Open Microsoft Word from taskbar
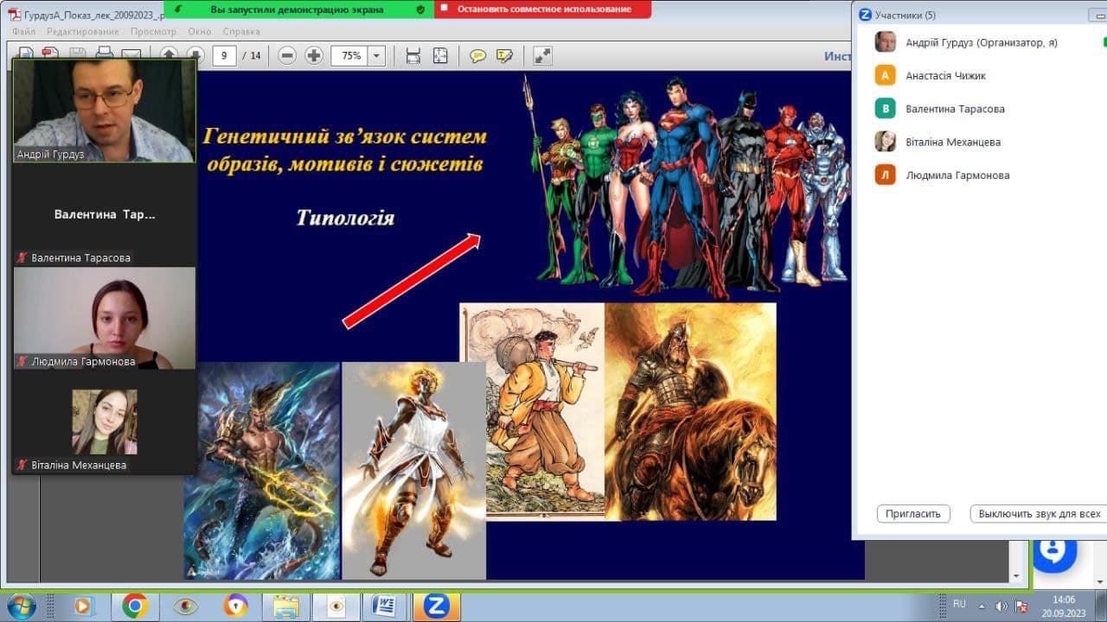The image size is (1107, 622). pyautogui.click(x=383, y=606)
